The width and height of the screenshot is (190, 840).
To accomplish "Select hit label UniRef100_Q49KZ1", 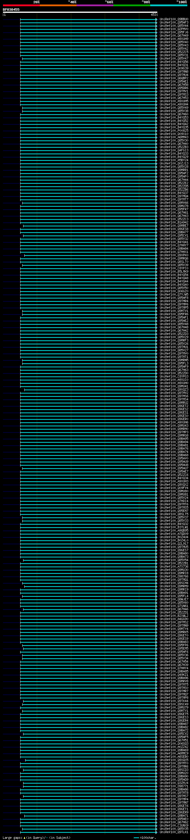I will pos(174,675).
